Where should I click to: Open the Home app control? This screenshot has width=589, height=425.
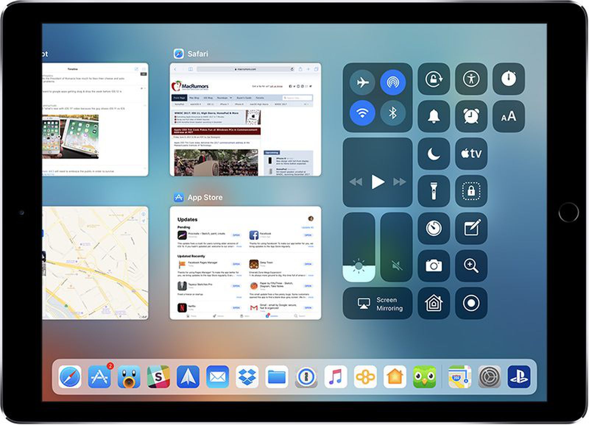point(434,303)
